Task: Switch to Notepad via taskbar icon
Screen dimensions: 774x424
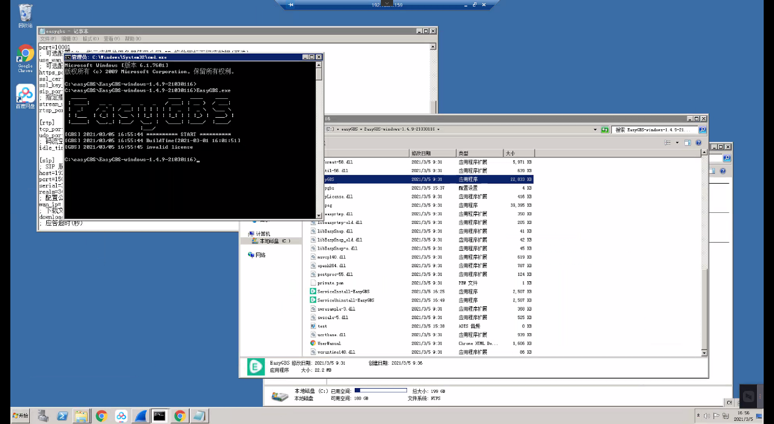Action: [x=199, y=416]
